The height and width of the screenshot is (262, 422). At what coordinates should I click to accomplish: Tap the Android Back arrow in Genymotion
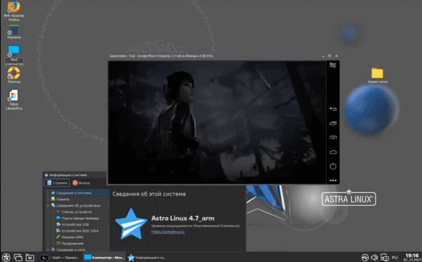[x=333, y=108]
